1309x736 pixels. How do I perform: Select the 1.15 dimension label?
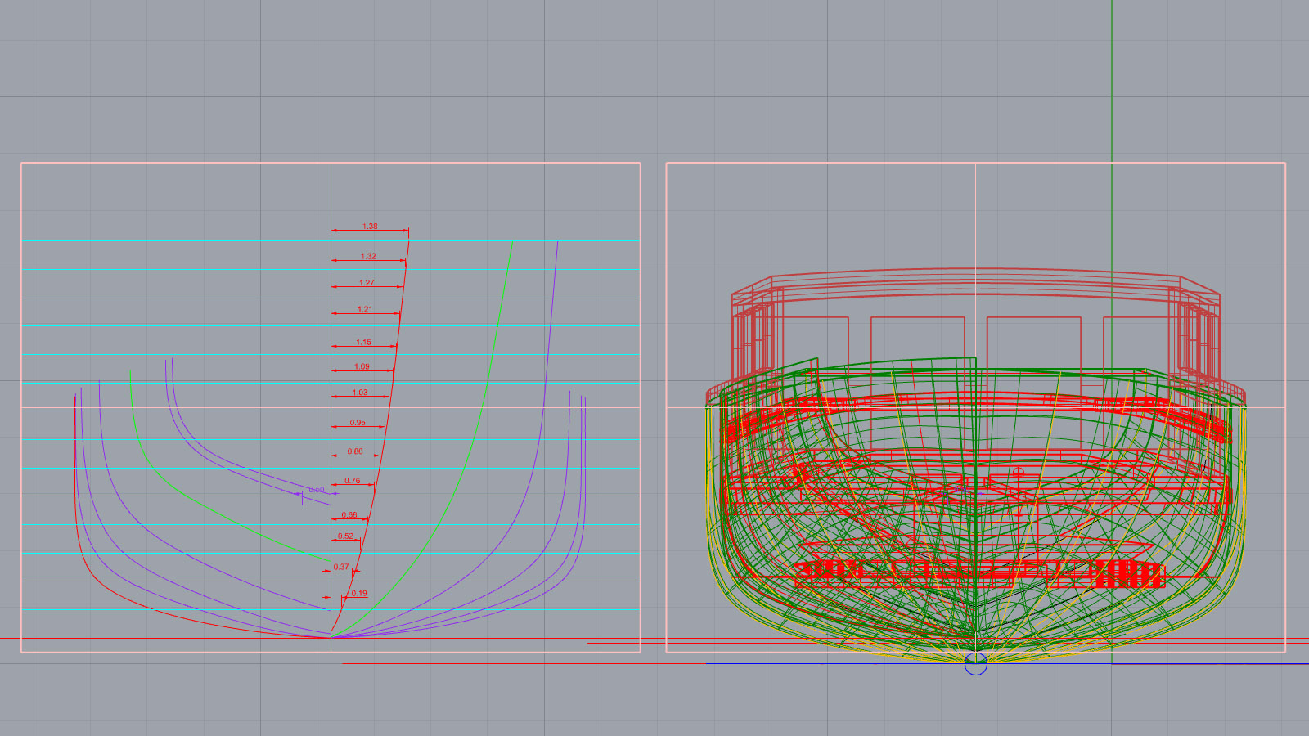tap(363, 343)
